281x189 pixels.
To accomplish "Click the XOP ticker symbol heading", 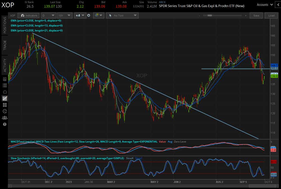I will tap(8, 5).
